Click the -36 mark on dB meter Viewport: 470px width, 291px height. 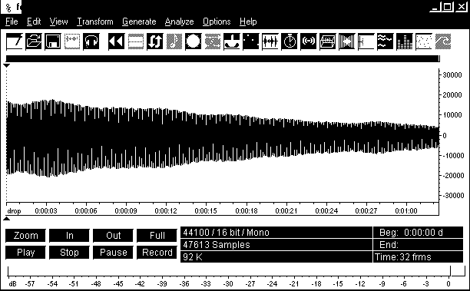tap(184, 283)
